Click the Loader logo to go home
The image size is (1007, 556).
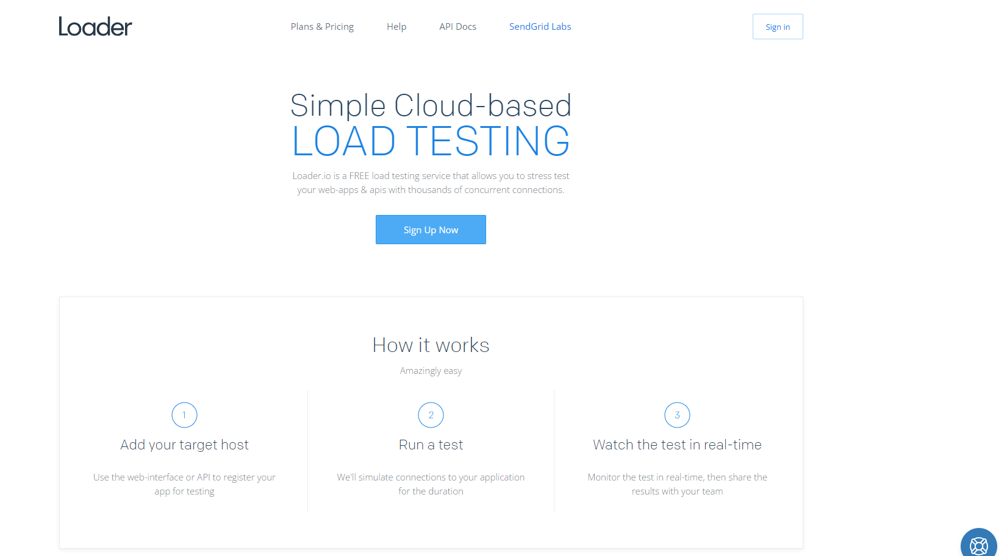tap(95, 26)
